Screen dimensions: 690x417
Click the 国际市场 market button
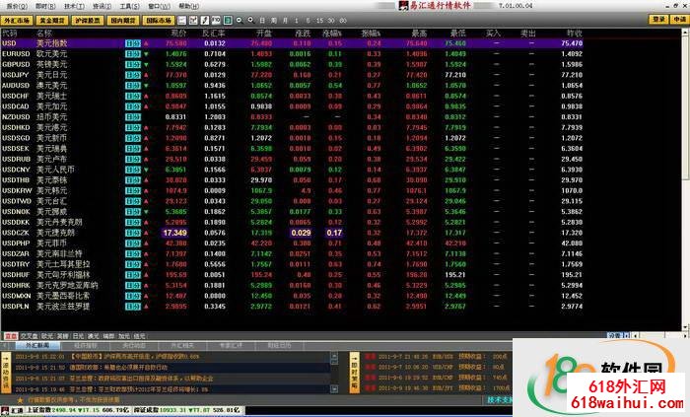click(x=159, y=21)
